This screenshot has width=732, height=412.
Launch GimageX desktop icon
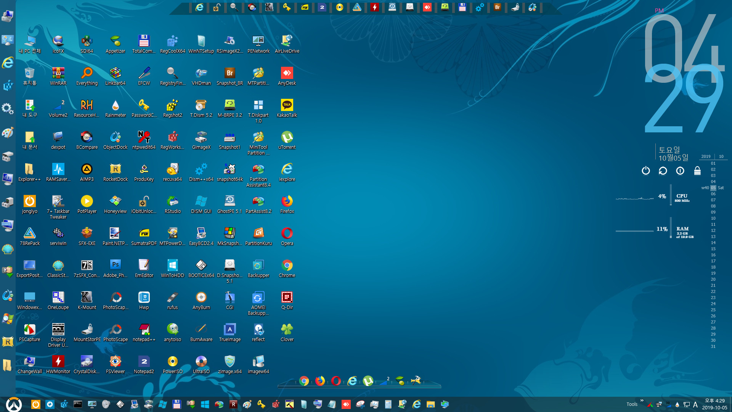click(x=201, y=140)
